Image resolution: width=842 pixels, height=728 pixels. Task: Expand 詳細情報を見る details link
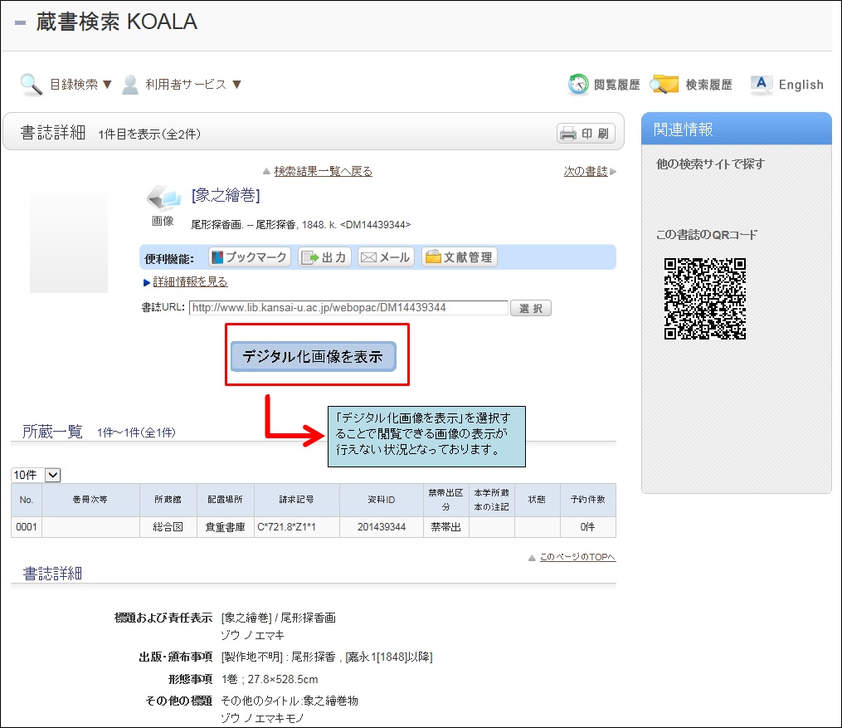point(190,282)
